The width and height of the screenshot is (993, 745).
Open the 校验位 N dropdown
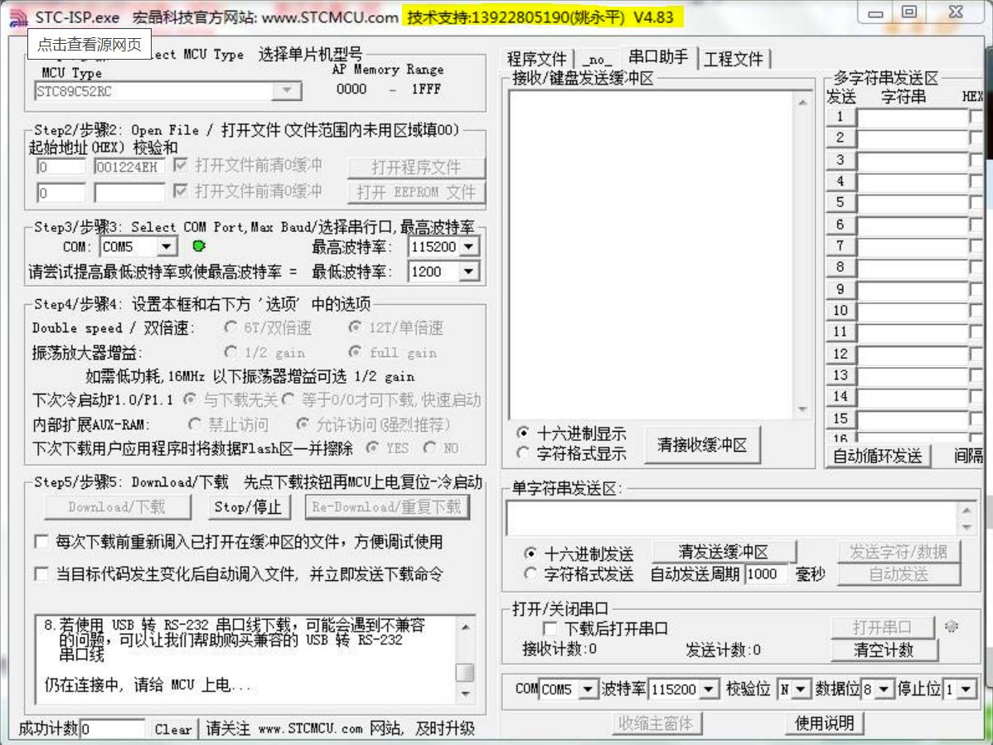(801, 689)
